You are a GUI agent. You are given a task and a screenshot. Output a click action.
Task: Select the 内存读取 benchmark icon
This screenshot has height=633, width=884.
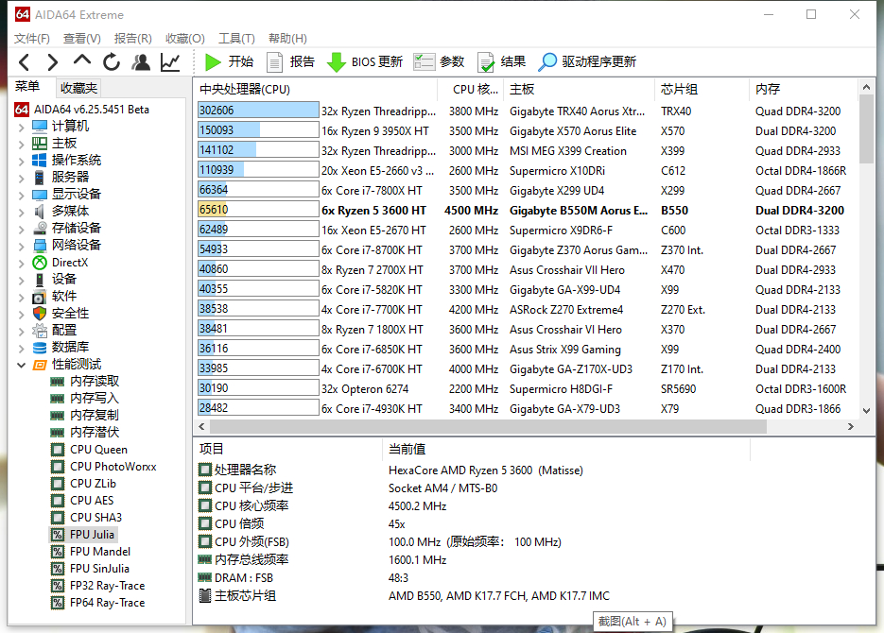(x=57, y=382)
